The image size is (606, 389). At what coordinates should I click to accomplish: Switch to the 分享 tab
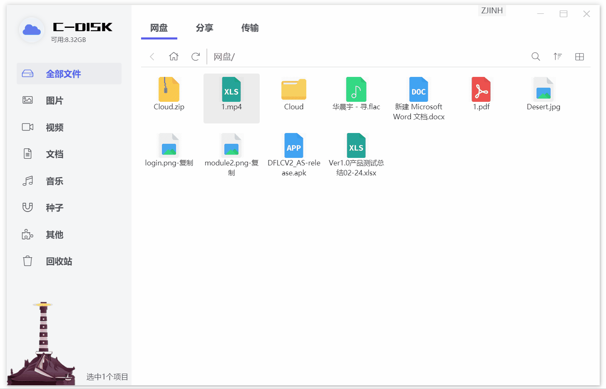[204, 28]
